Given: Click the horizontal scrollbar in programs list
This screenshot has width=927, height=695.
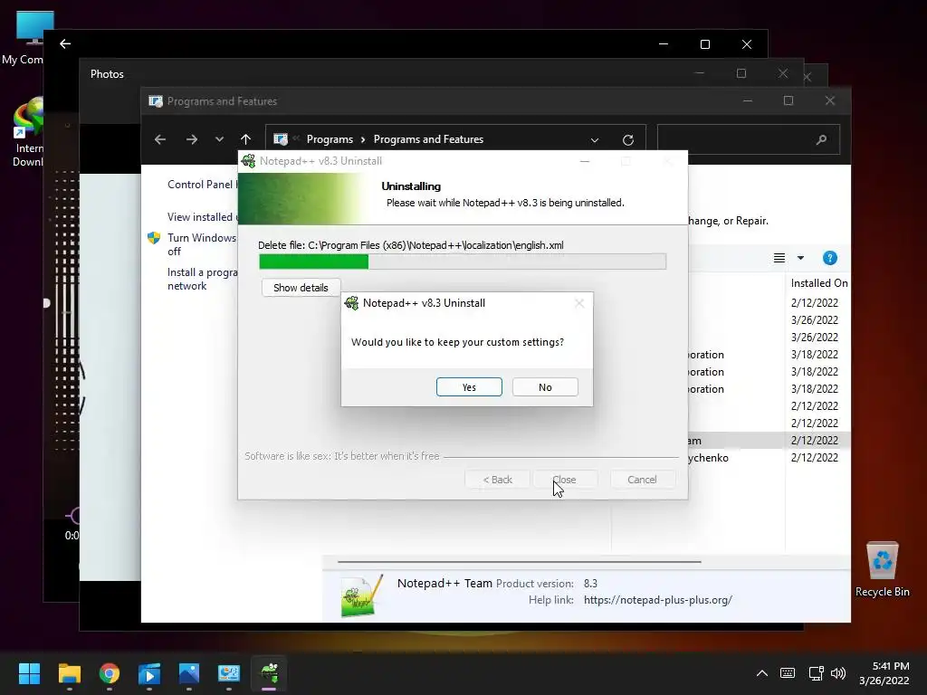Looking at the screenshot, I should tap(519, 561).
